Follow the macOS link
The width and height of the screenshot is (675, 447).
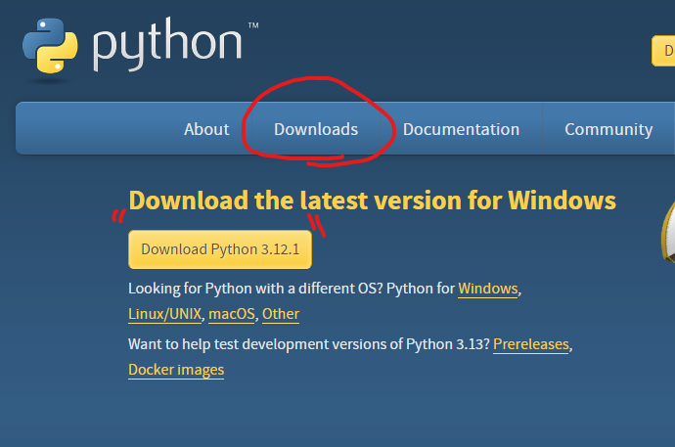click(x=232, y=314)
